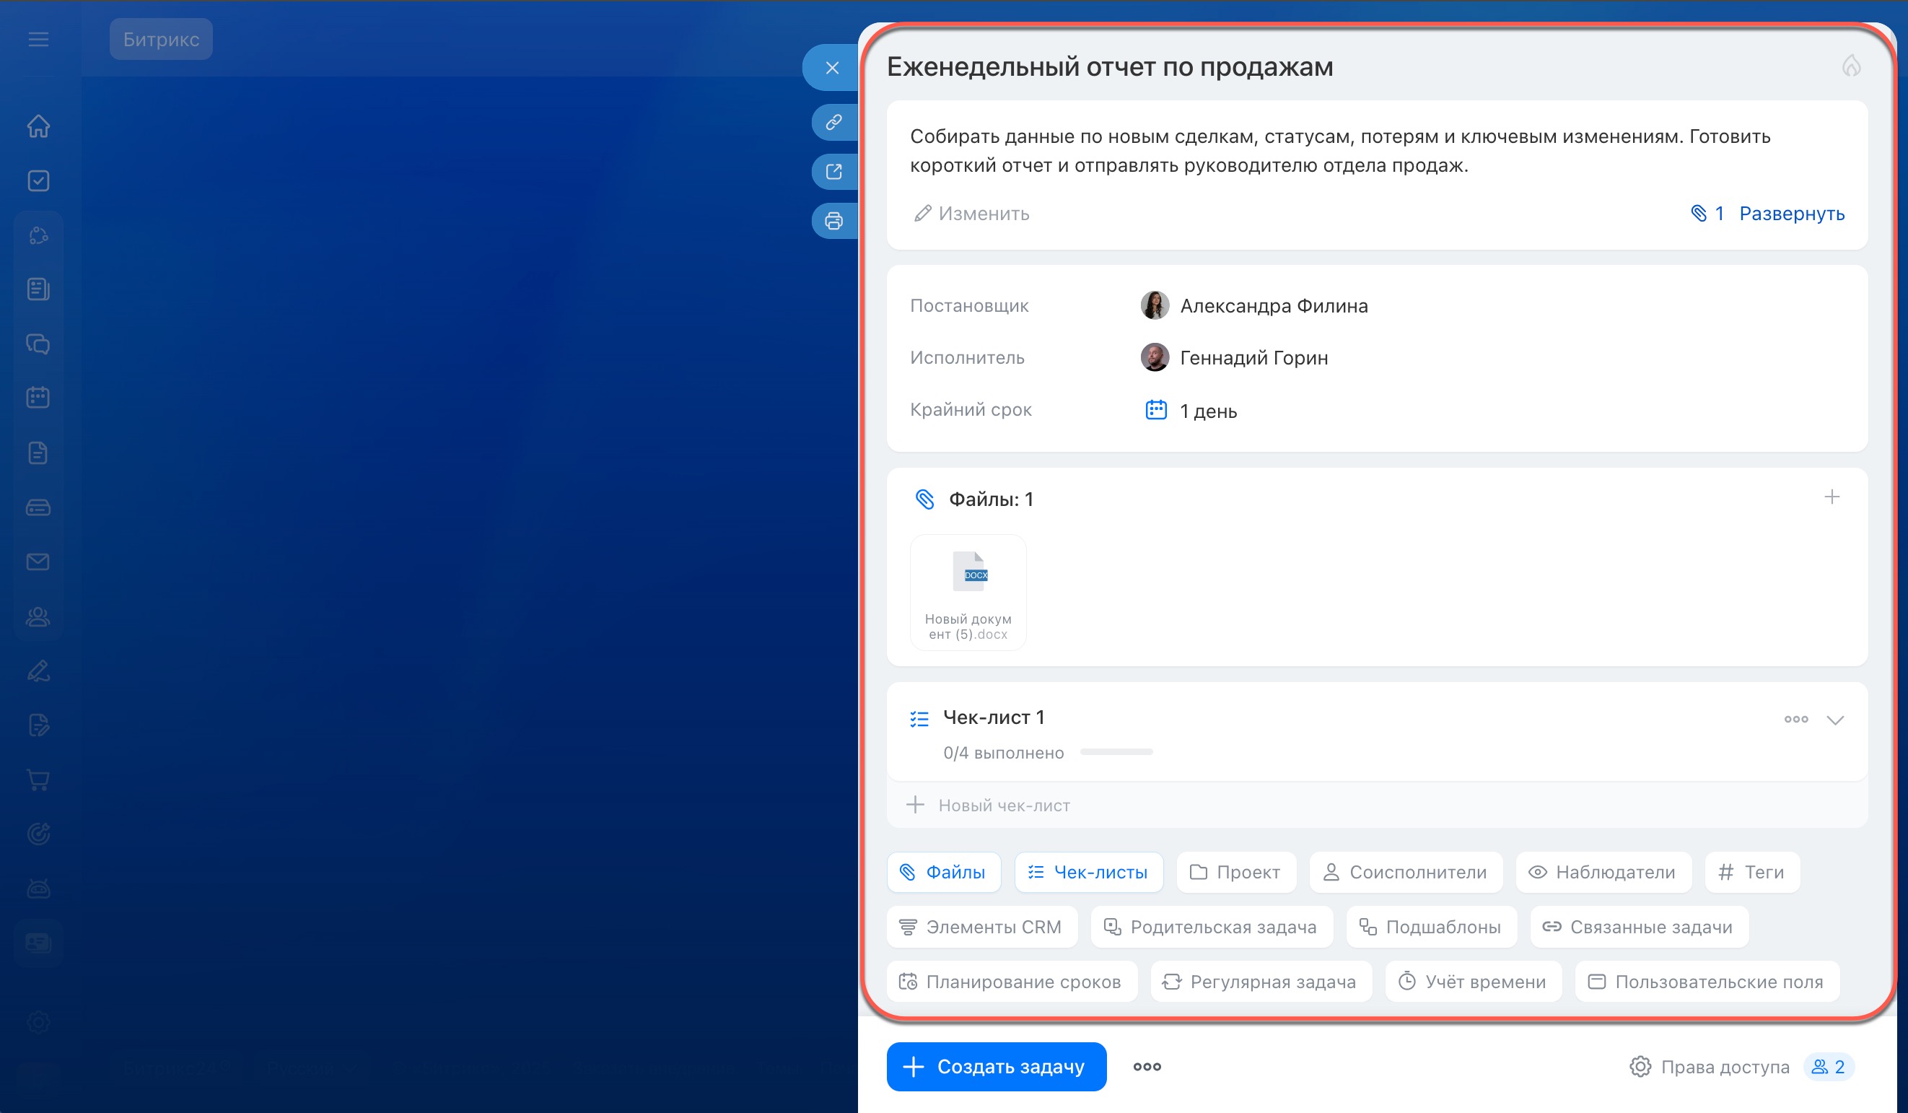Screen dimensions: 1908x1113
Task: Open the task in a new window icon
Action: (x=833, y=172)
